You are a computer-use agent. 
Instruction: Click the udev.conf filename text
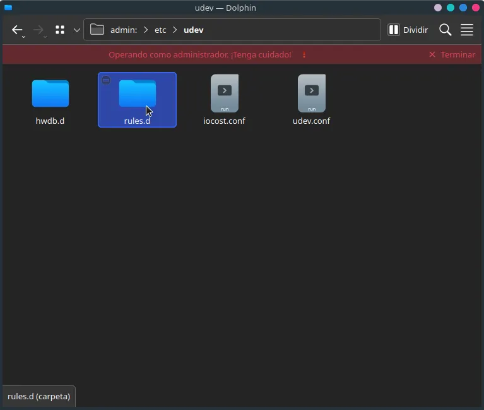pyautogui.click(x=311, y=121)
